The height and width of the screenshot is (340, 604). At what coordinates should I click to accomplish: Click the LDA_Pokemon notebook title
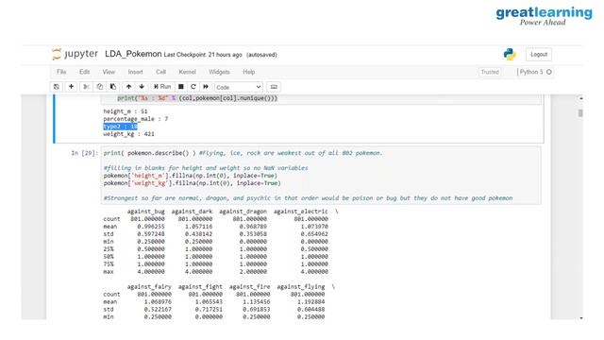point(133,54)
